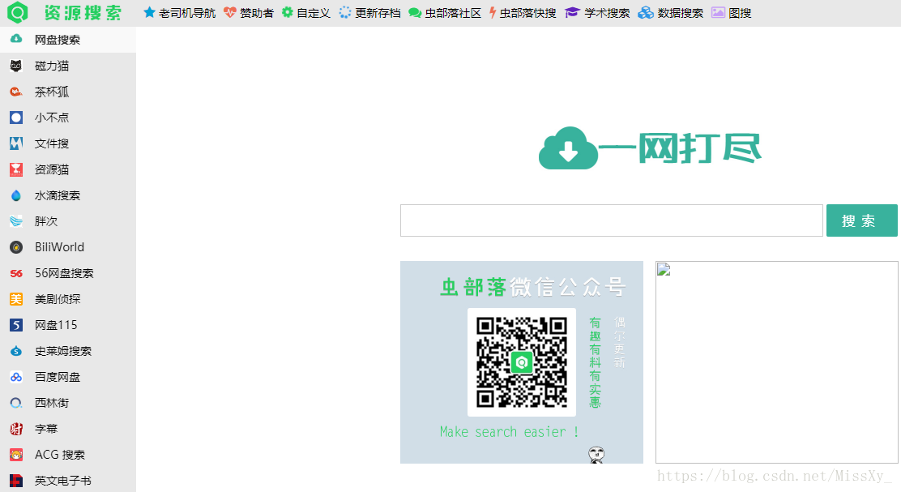Focus the search input field
Viewport: 901px width, 492px height.
click(612, 220)
